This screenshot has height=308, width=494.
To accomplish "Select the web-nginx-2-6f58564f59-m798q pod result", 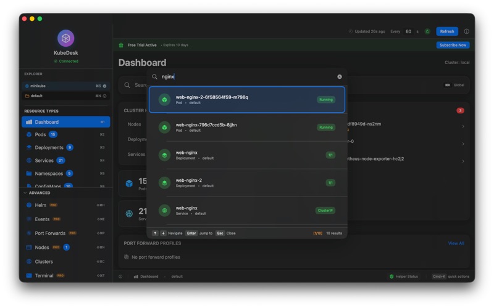I will point(247,100).
